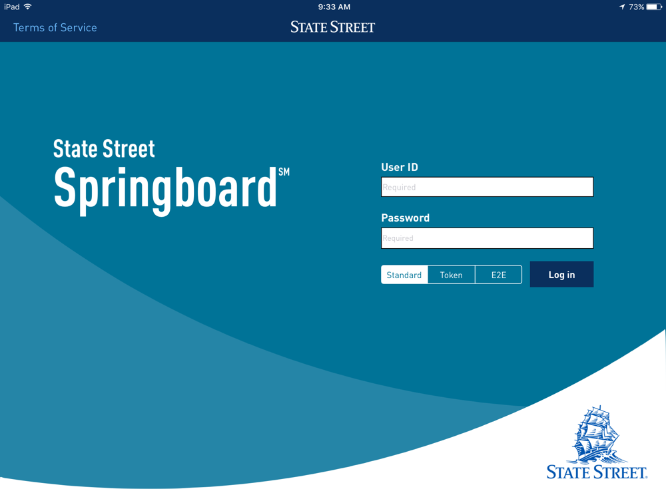Tap the User ID label

(400, 167)
